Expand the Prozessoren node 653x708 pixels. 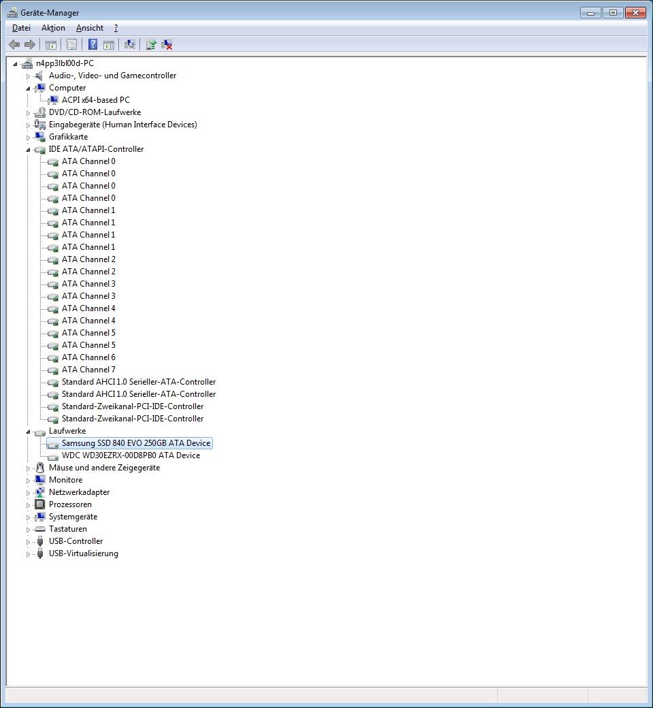(x=28, y=505)
